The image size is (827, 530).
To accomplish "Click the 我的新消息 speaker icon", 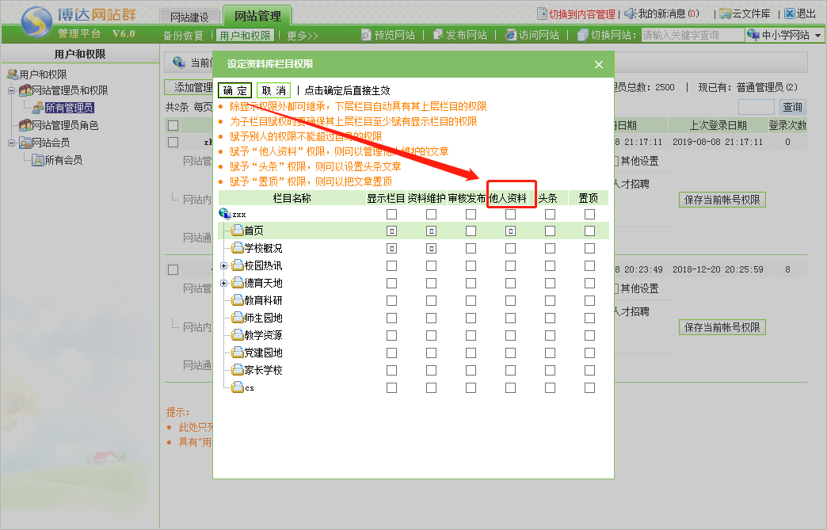I will coord(631,13).
